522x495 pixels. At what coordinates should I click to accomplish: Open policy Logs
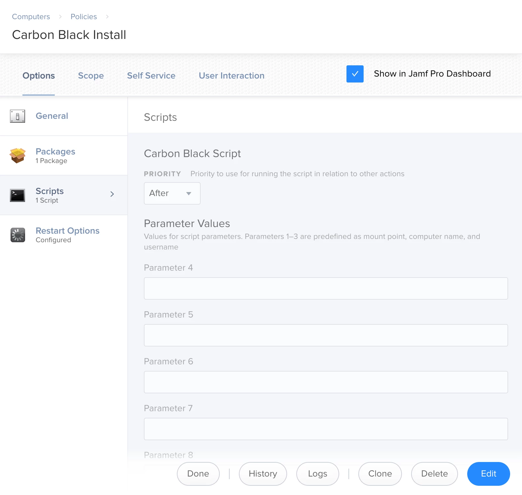(317, 474)
